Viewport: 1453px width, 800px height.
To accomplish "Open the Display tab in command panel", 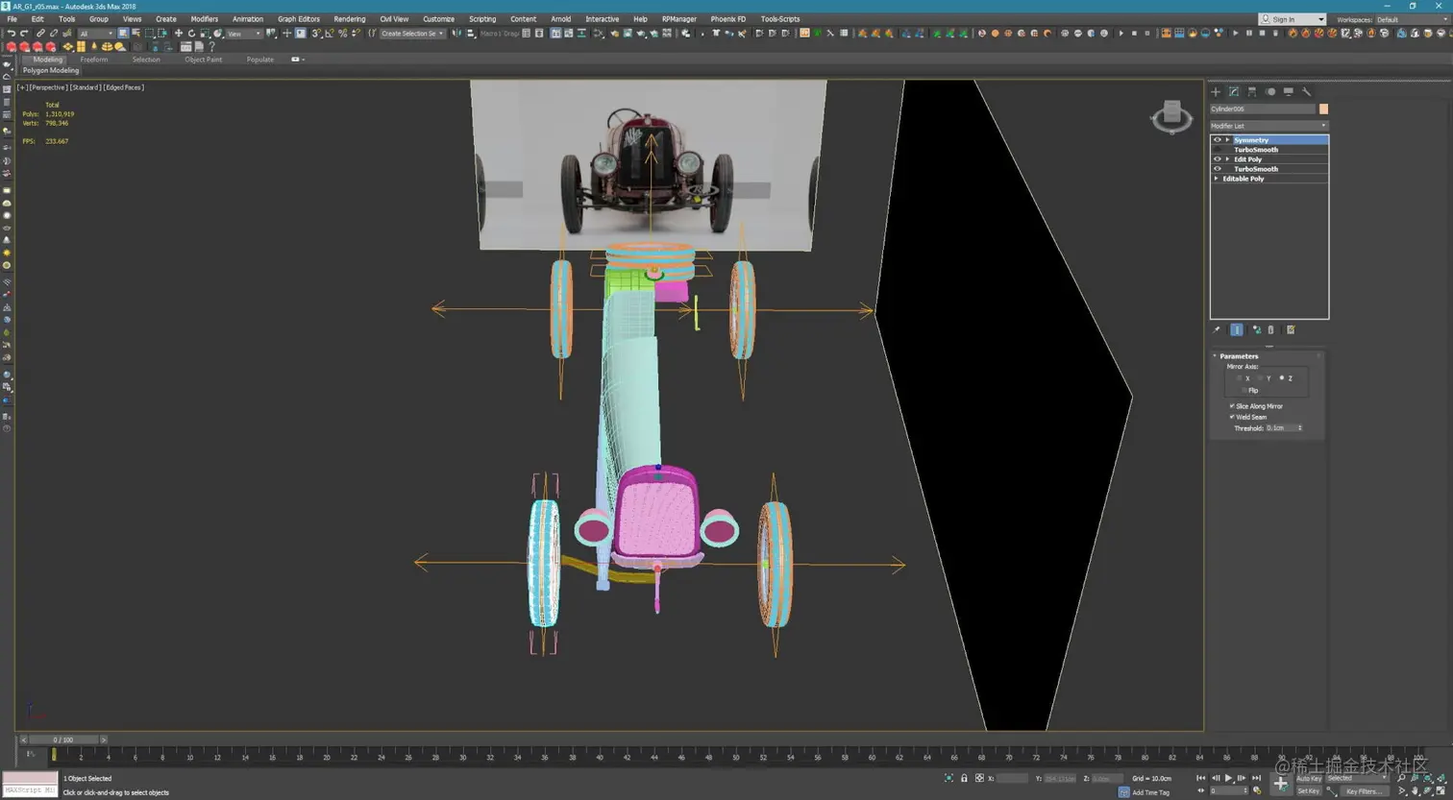I will click(x=1289, y=92).
